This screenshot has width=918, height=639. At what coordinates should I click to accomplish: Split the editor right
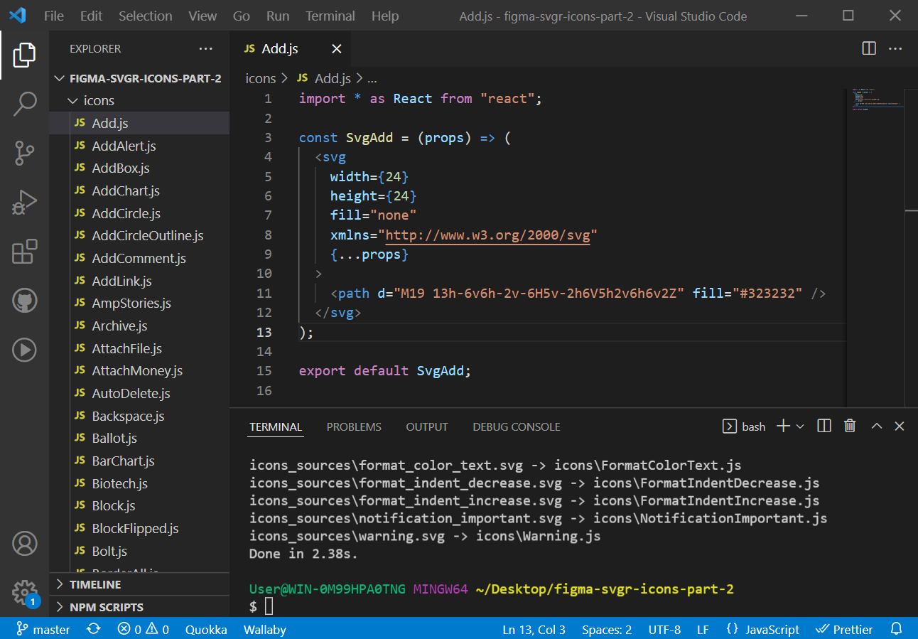pos(868,48)
